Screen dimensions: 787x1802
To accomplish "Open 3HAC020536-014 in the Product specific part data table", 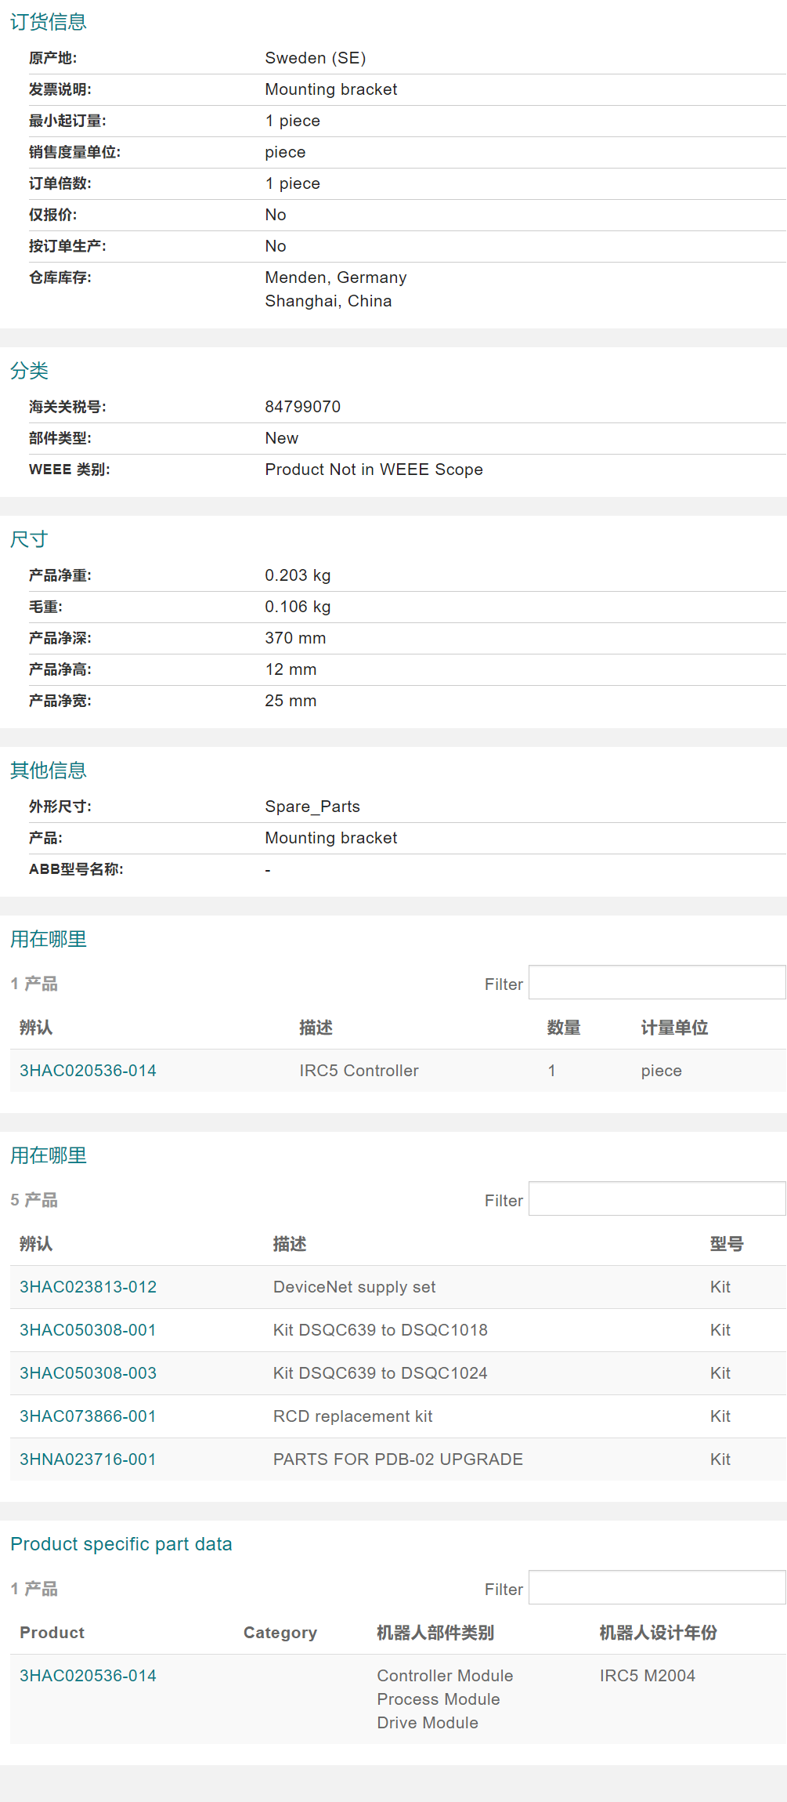I will click(x=88, y=1676).
